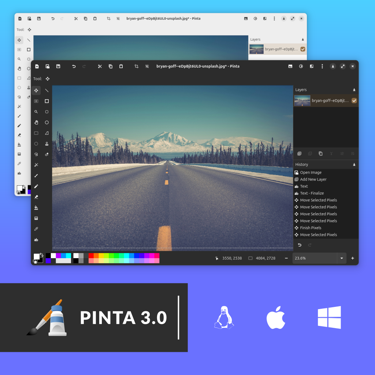Pick the Pencil tool in dark window
This screenshot has width=375, height=375.
pyautogui.click(x=36, y=186)
